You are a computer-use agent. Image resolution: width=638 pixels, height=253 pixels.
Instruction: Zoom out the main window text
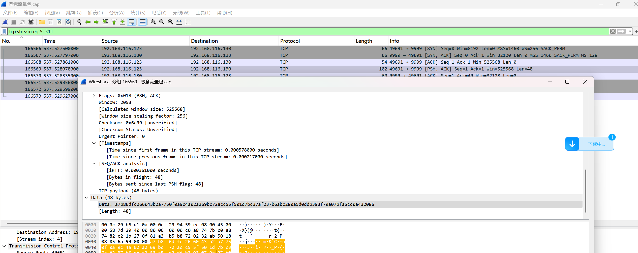click(162, 22)
